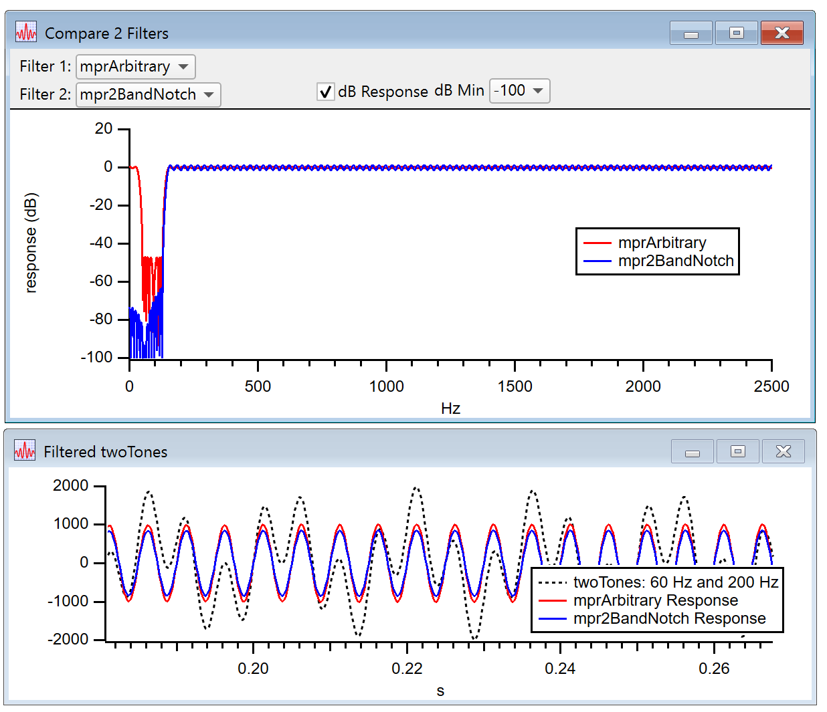
Task: Restore the Compare 2 Filters window
Action: click(x=735, y=32)
